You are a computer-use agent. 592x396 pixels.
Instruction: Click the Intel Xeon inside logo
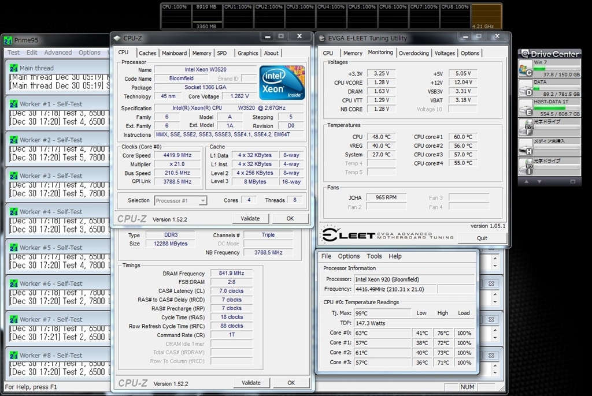click(282, 83)
